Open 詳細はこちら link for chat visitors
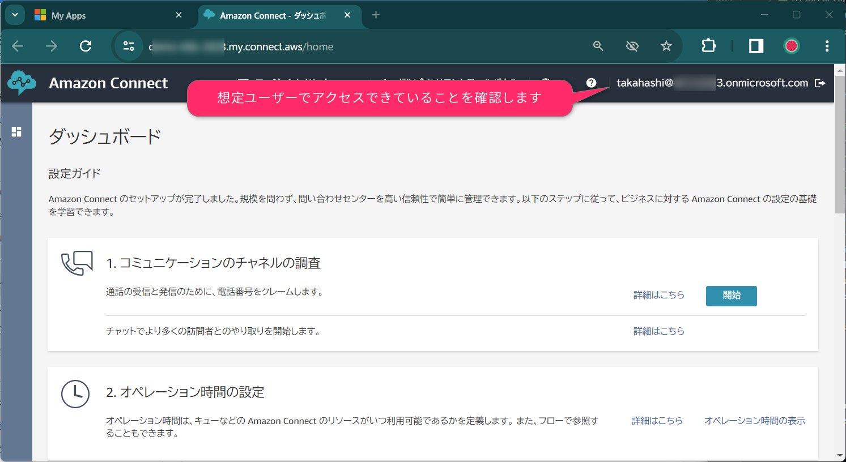The image size is (846, 462). point(659,331)
